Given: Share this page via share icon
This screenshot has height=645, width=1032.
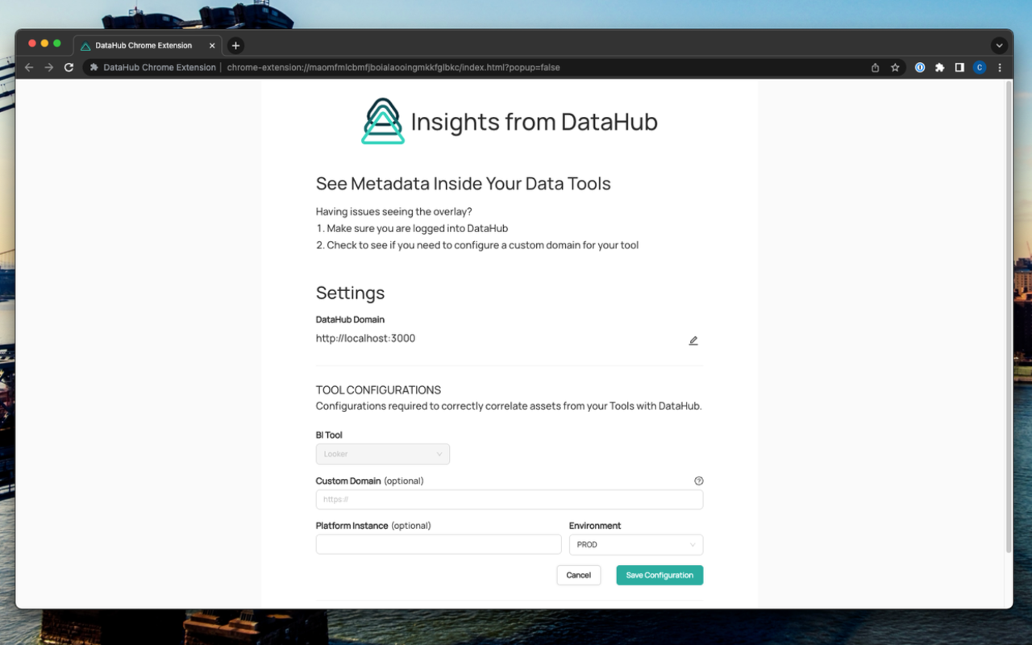Looking at the screenshot, I should pyautogui.click(x=876, y=68).
